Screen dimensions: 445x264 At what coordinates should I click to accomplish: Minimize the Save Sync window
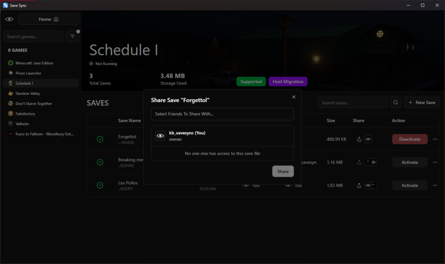click(x=408, y=5)
